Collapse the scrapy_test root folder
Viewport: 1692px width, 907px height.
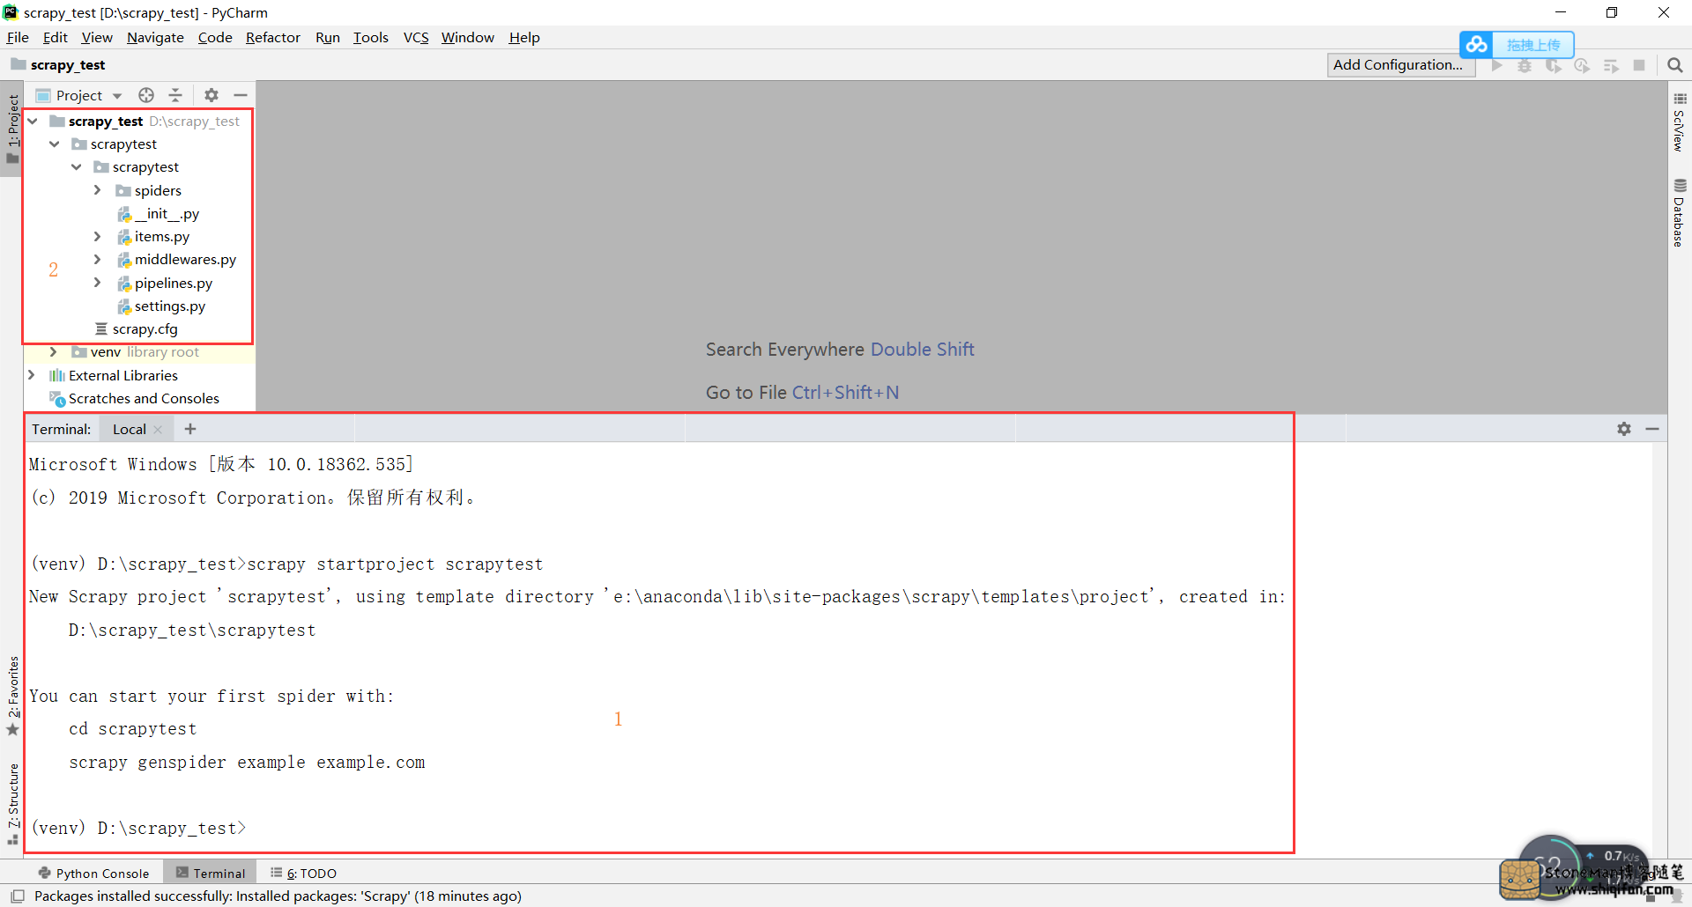point(33,121)
